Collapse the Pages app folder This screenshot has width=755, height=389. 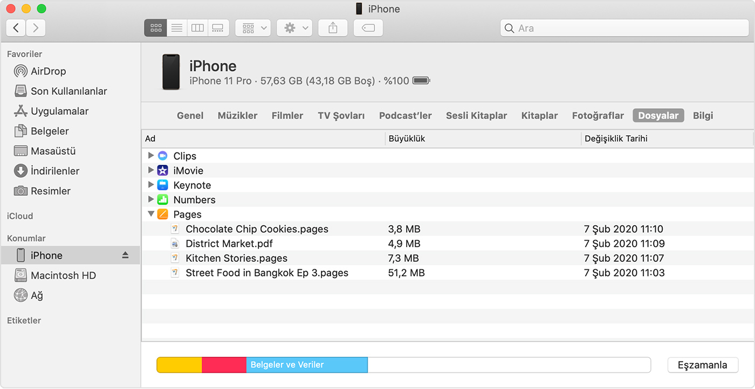(x=151, y=214)
